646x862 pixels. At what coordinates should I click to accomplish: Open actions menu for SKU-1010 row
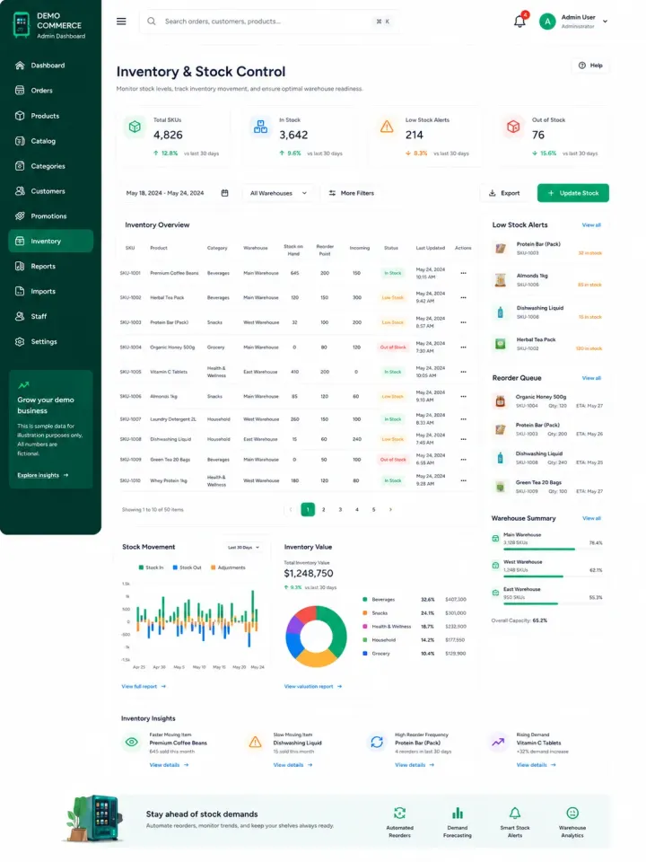coord(464,480)
